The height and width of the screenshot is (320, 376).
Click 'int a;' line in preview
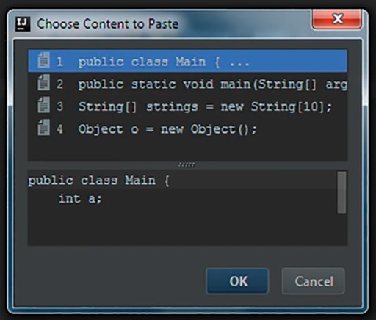tap(80, 198)
